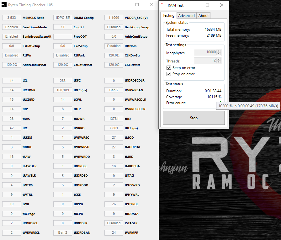Minimize the RAM Test window
Viewport: 281px width, 240px height.
click(193, 5)
